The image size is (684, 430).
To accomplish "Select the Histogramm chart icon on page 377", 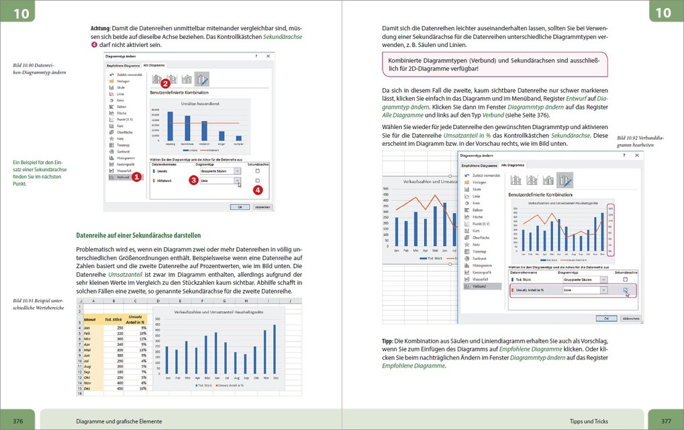I will 467,265.
